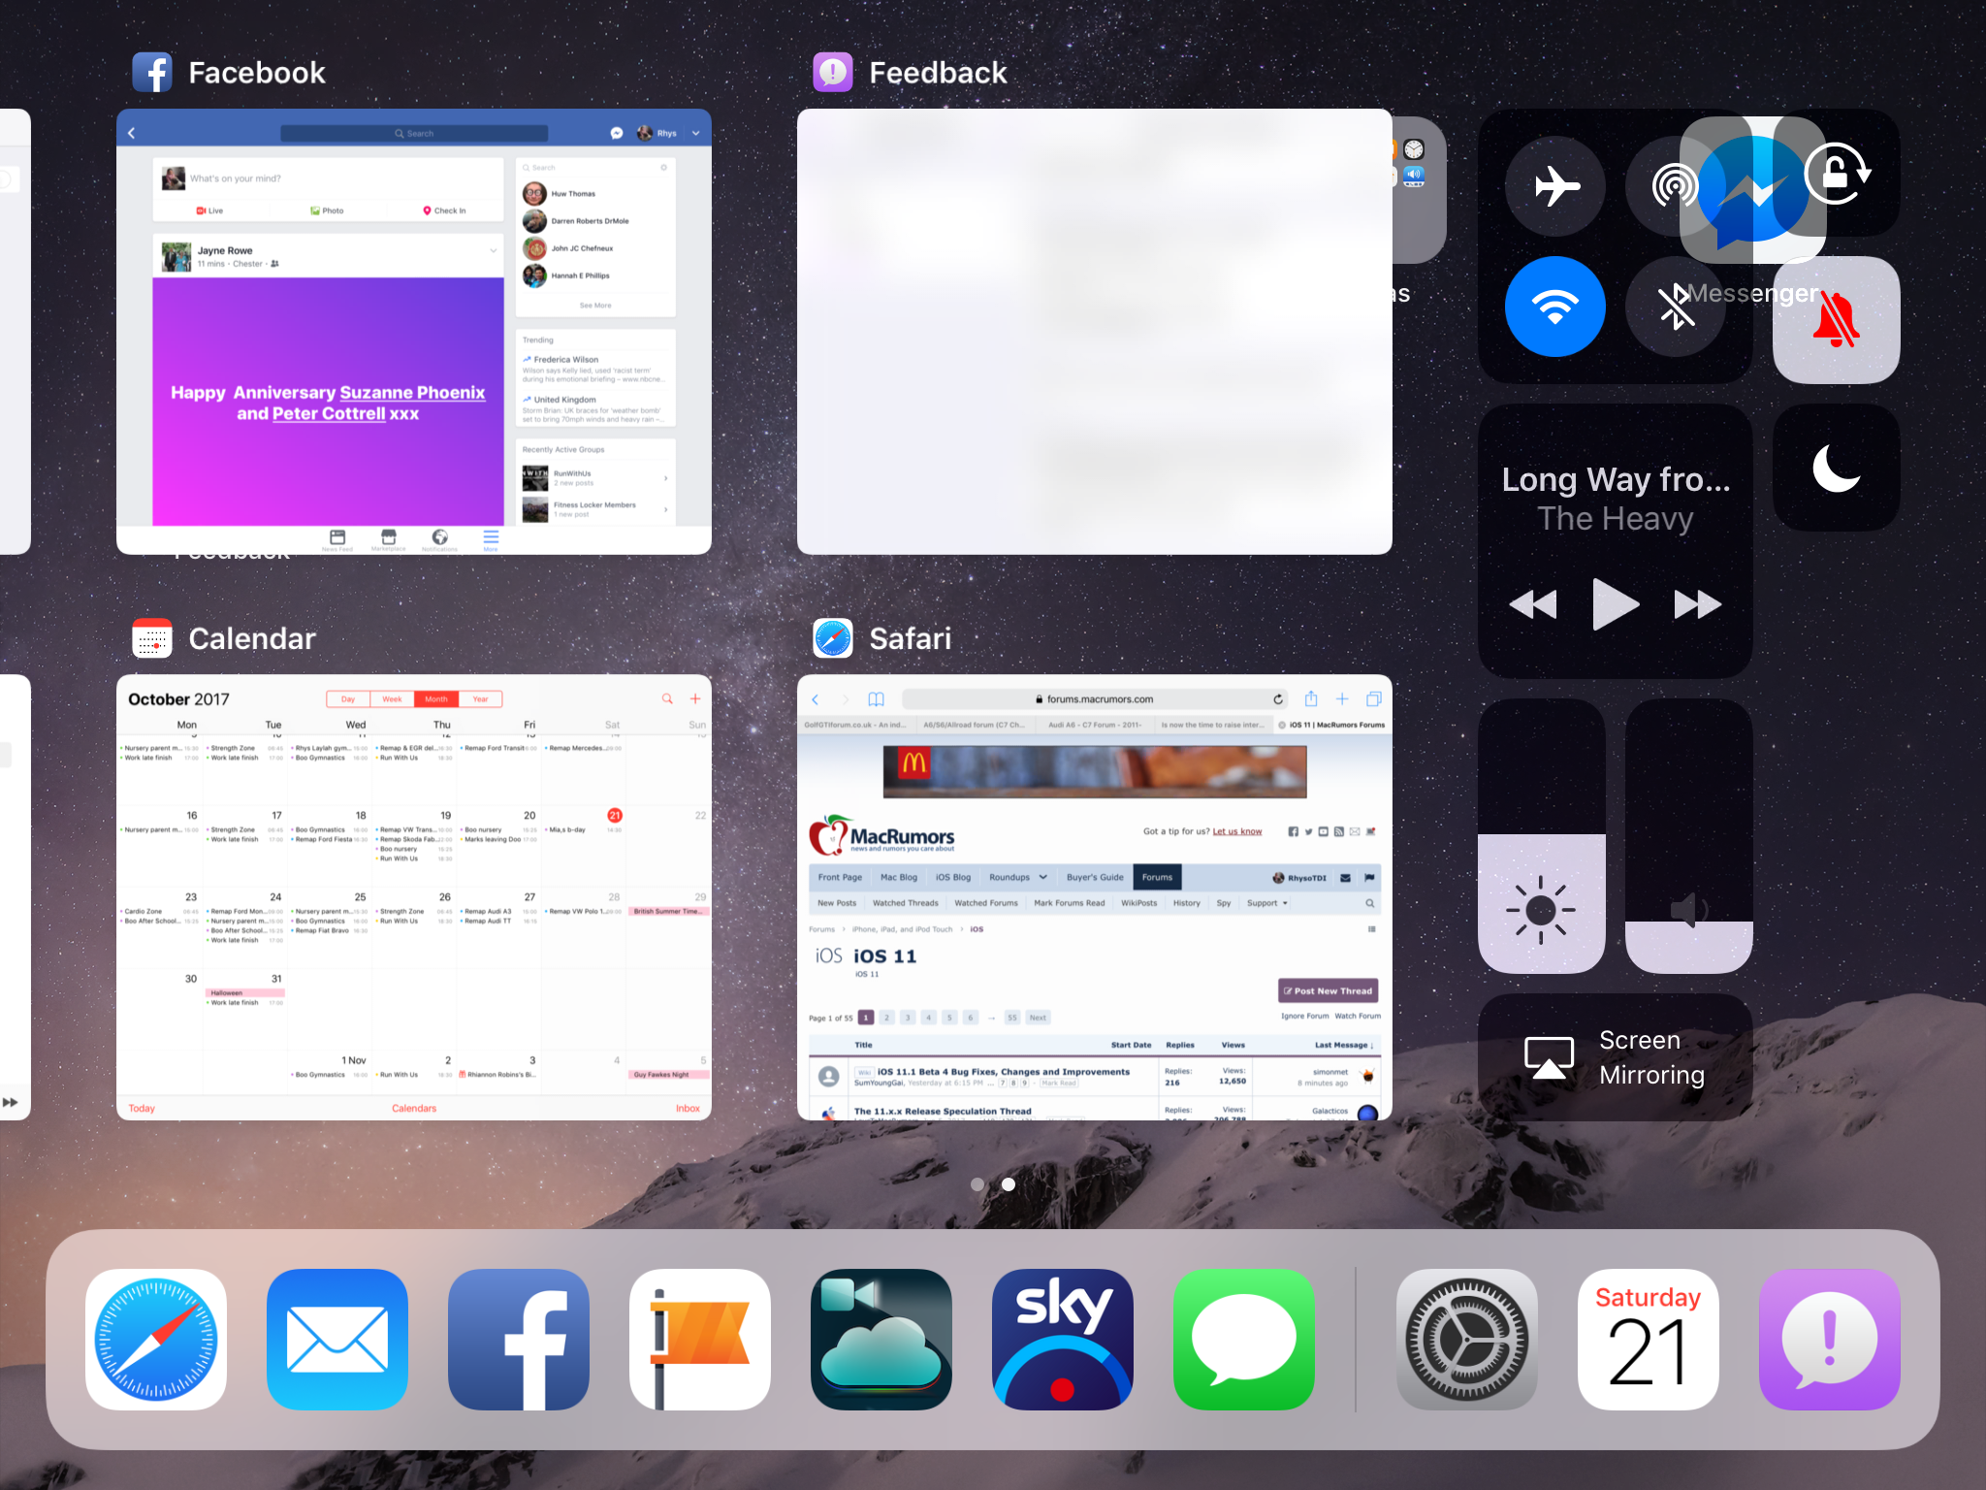Switch to the Safari app card

pyautogui.click(x=1095, y=897)
